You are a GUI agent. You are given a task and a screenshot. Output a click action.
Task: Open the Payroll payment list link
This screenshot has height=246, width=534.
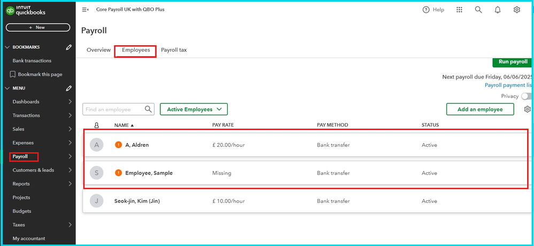click(x=508, y=85)
